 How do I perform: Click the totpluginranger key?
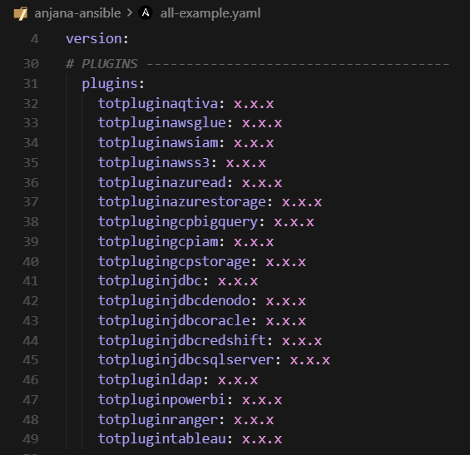pos(158,419)
